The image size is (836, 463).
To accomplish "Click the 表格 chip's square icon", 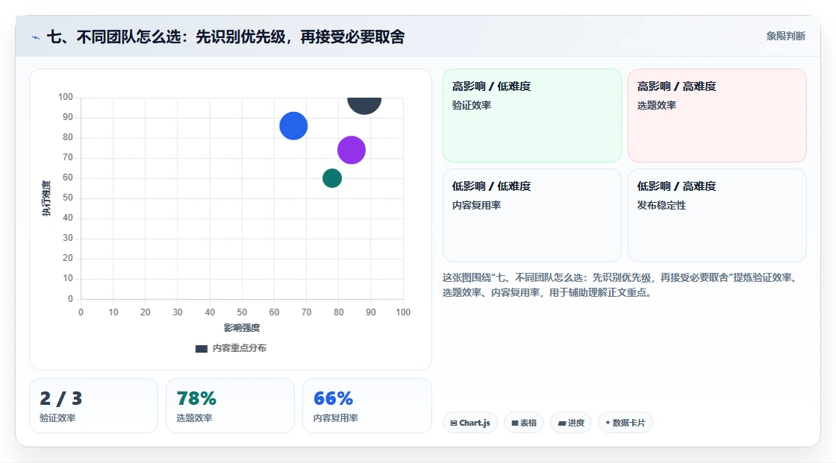I will pyautogui.click(x=515, y=423).
